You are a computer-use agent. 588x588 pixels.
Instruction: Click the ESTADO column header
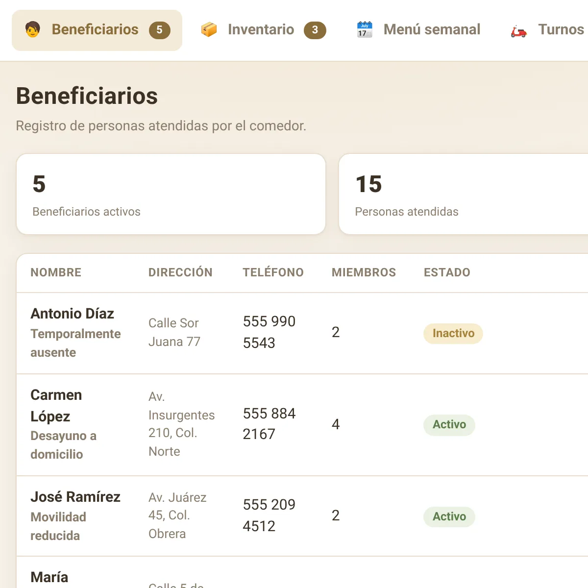point(447,272)
